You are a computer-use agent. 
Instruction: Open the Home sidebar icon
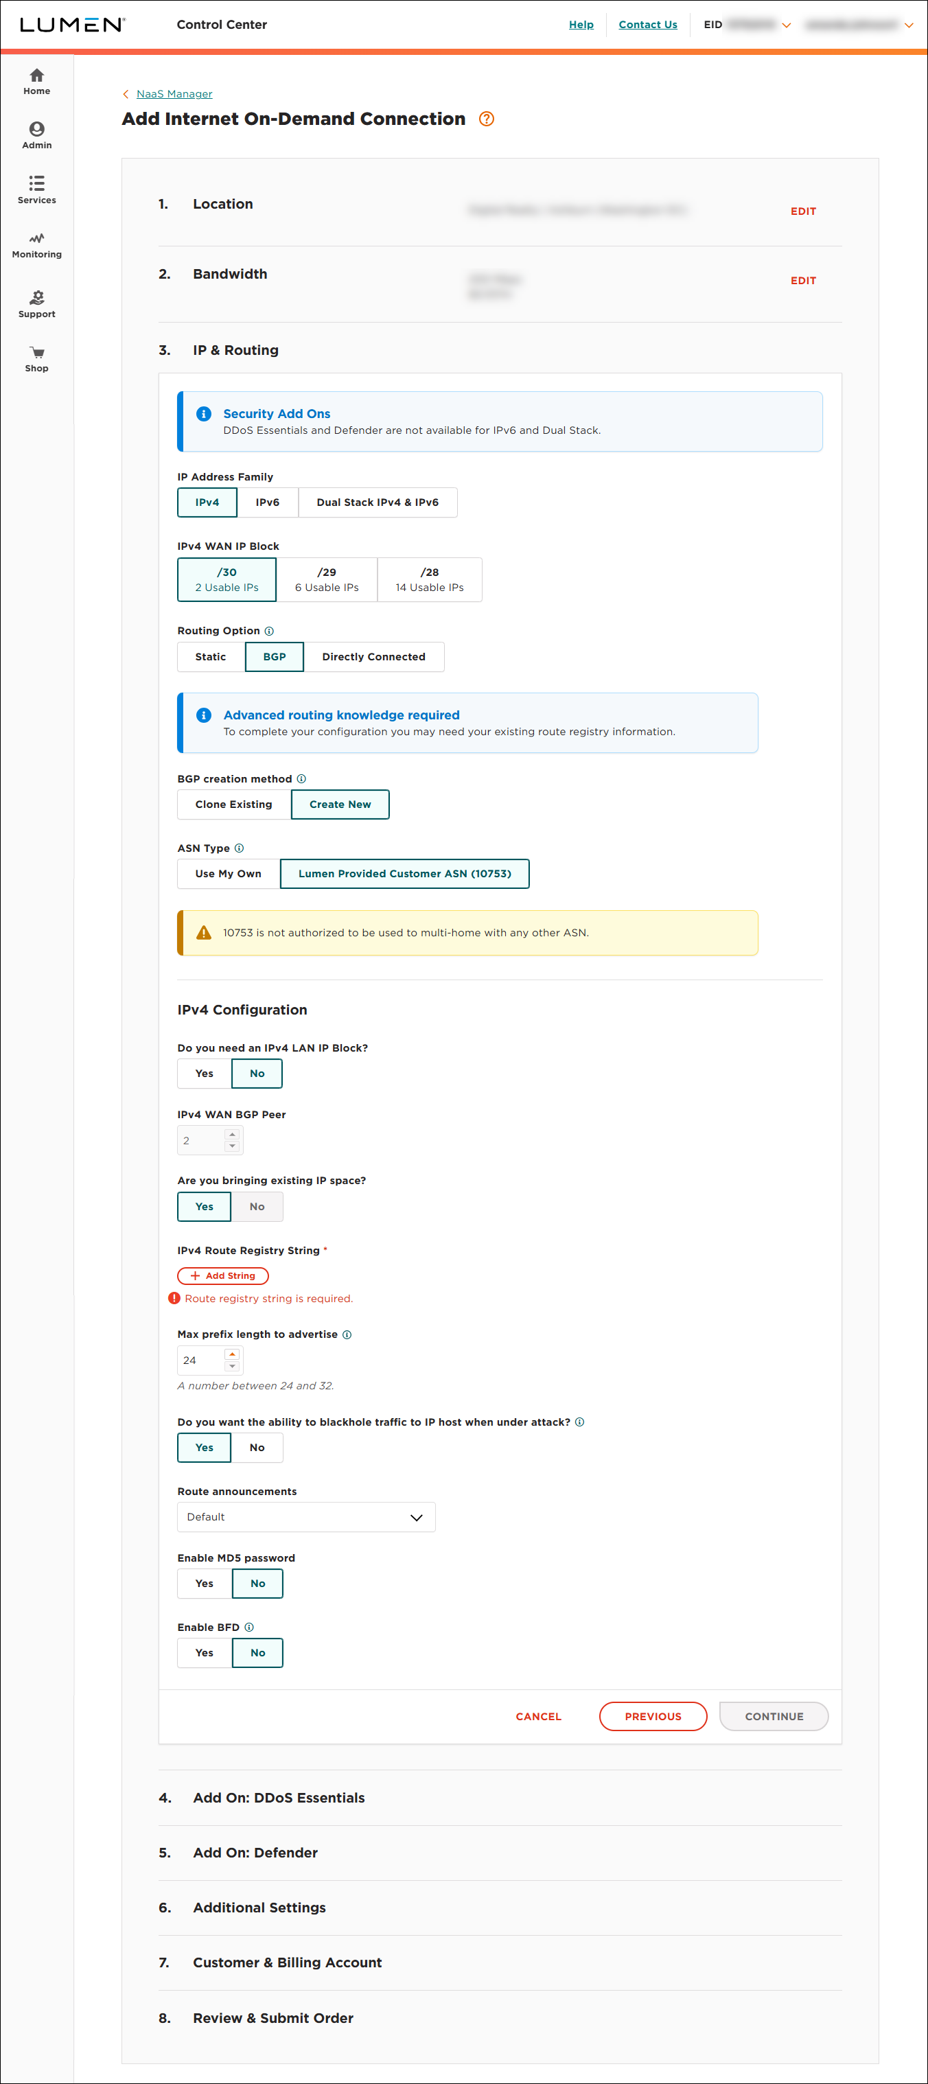click(36, 76)
